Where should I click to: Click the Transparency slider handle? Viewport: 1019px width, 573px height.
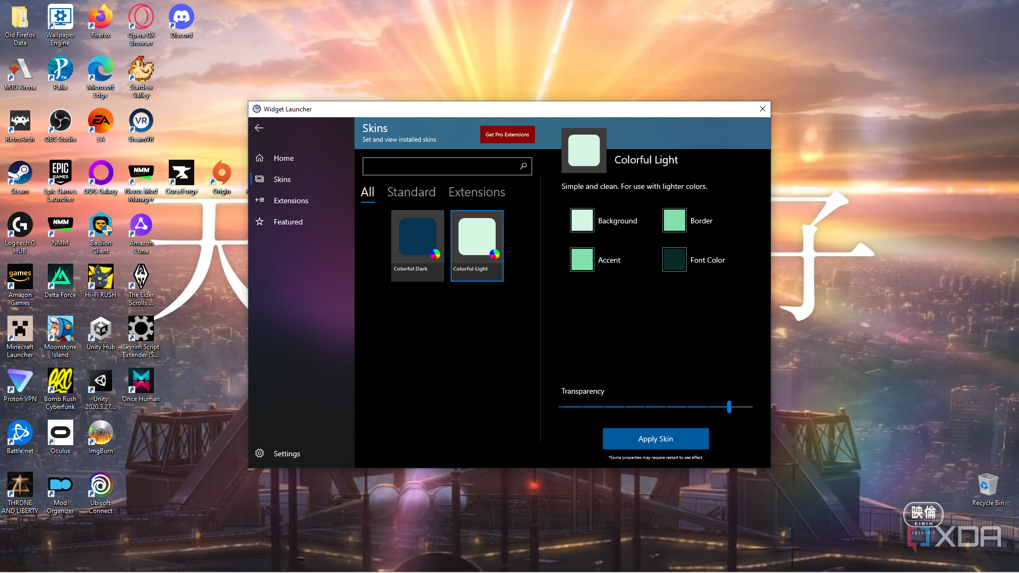pyautogui.click(x=729, y=407)
